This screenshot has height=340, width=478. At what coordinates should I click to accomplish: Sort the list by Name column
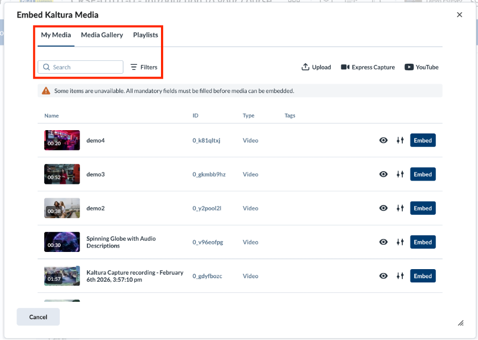pos(51,116)
